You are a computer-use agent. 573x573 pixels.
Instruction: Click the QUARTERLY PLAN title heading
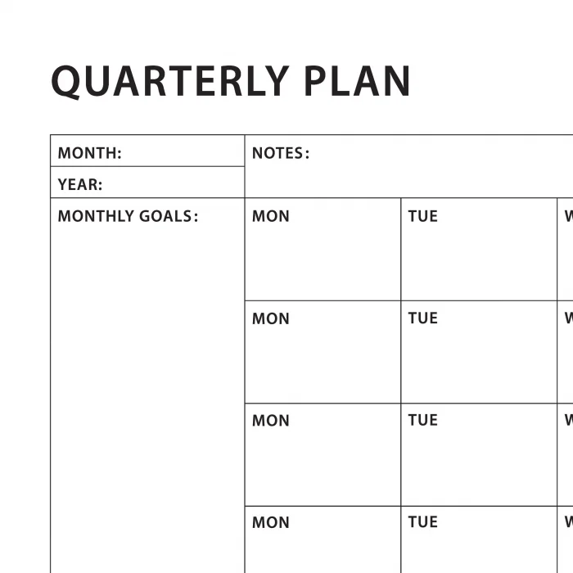tap(231, 81)
